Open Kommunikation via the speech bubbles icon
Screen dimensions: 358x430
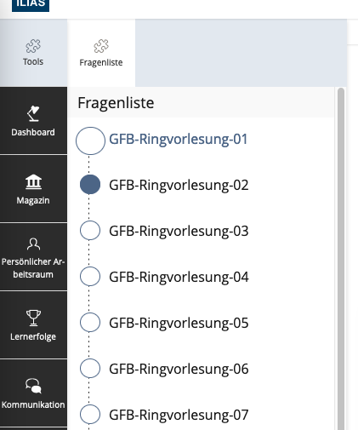pos(33,386)
